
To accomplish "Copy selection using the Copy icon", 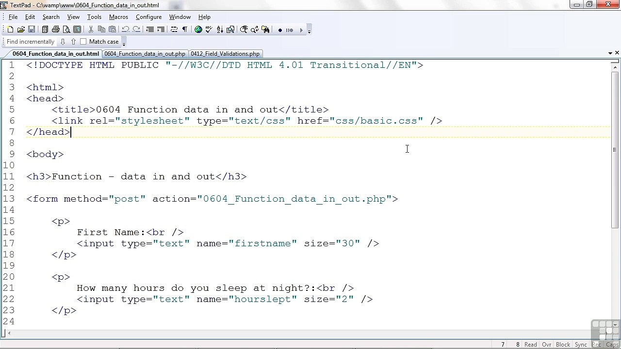I will point(101,30).
